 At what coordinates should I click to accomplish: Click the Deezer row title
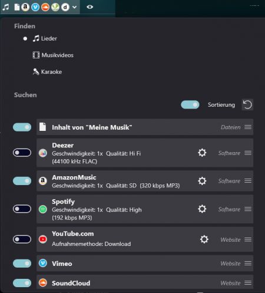63,145
